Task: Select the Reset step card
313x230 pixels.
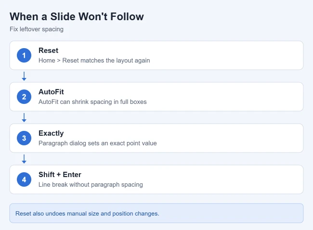Action: tap(156, 55)
